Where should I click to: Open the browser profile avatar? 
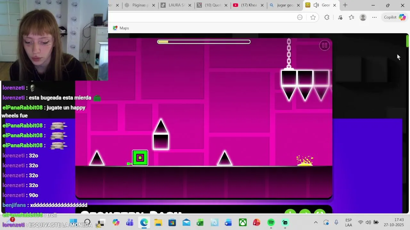pyautogui.click(x=363, y=17)
